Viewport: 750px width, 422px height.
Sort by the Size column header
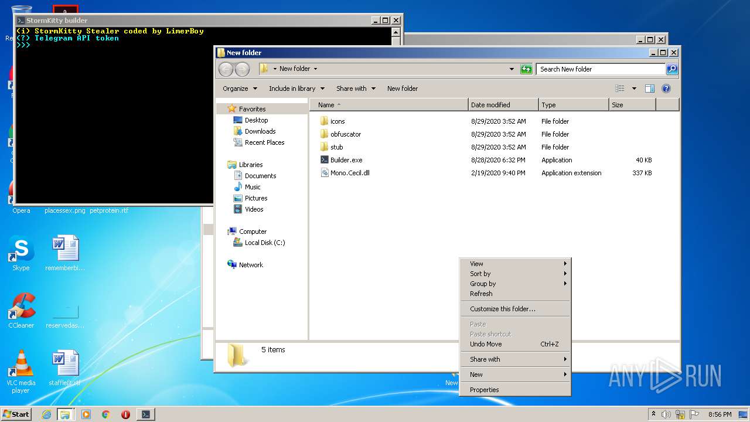click(x=632, y=105)
